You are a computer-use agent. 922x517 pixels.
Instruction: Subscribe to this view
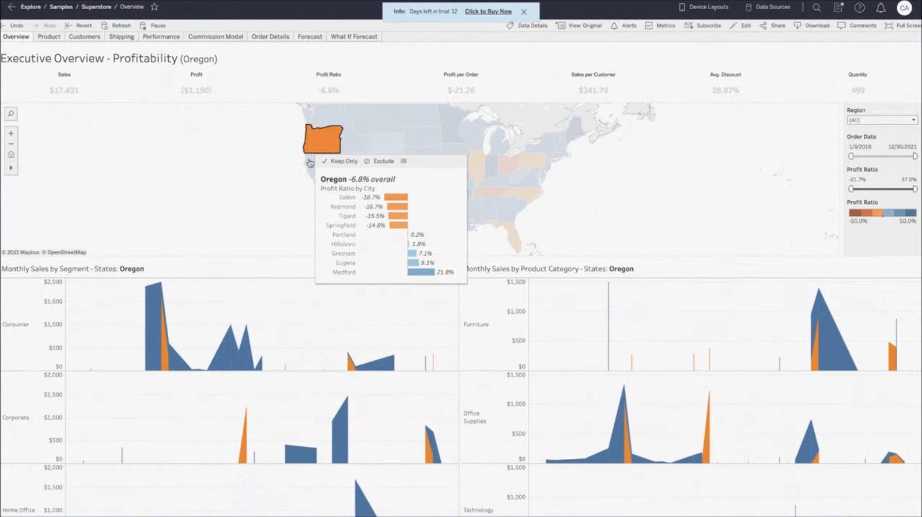[x=703, y=25]
